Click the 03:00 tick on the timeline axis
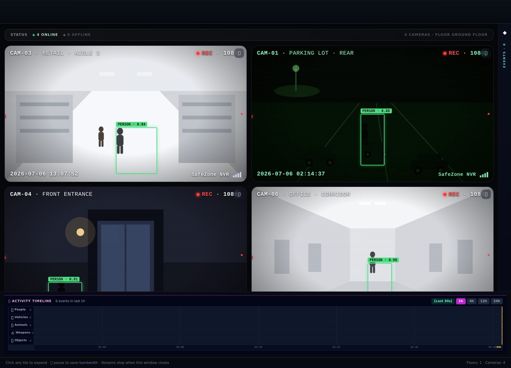 pyautogui.click(x=180, y=347)
